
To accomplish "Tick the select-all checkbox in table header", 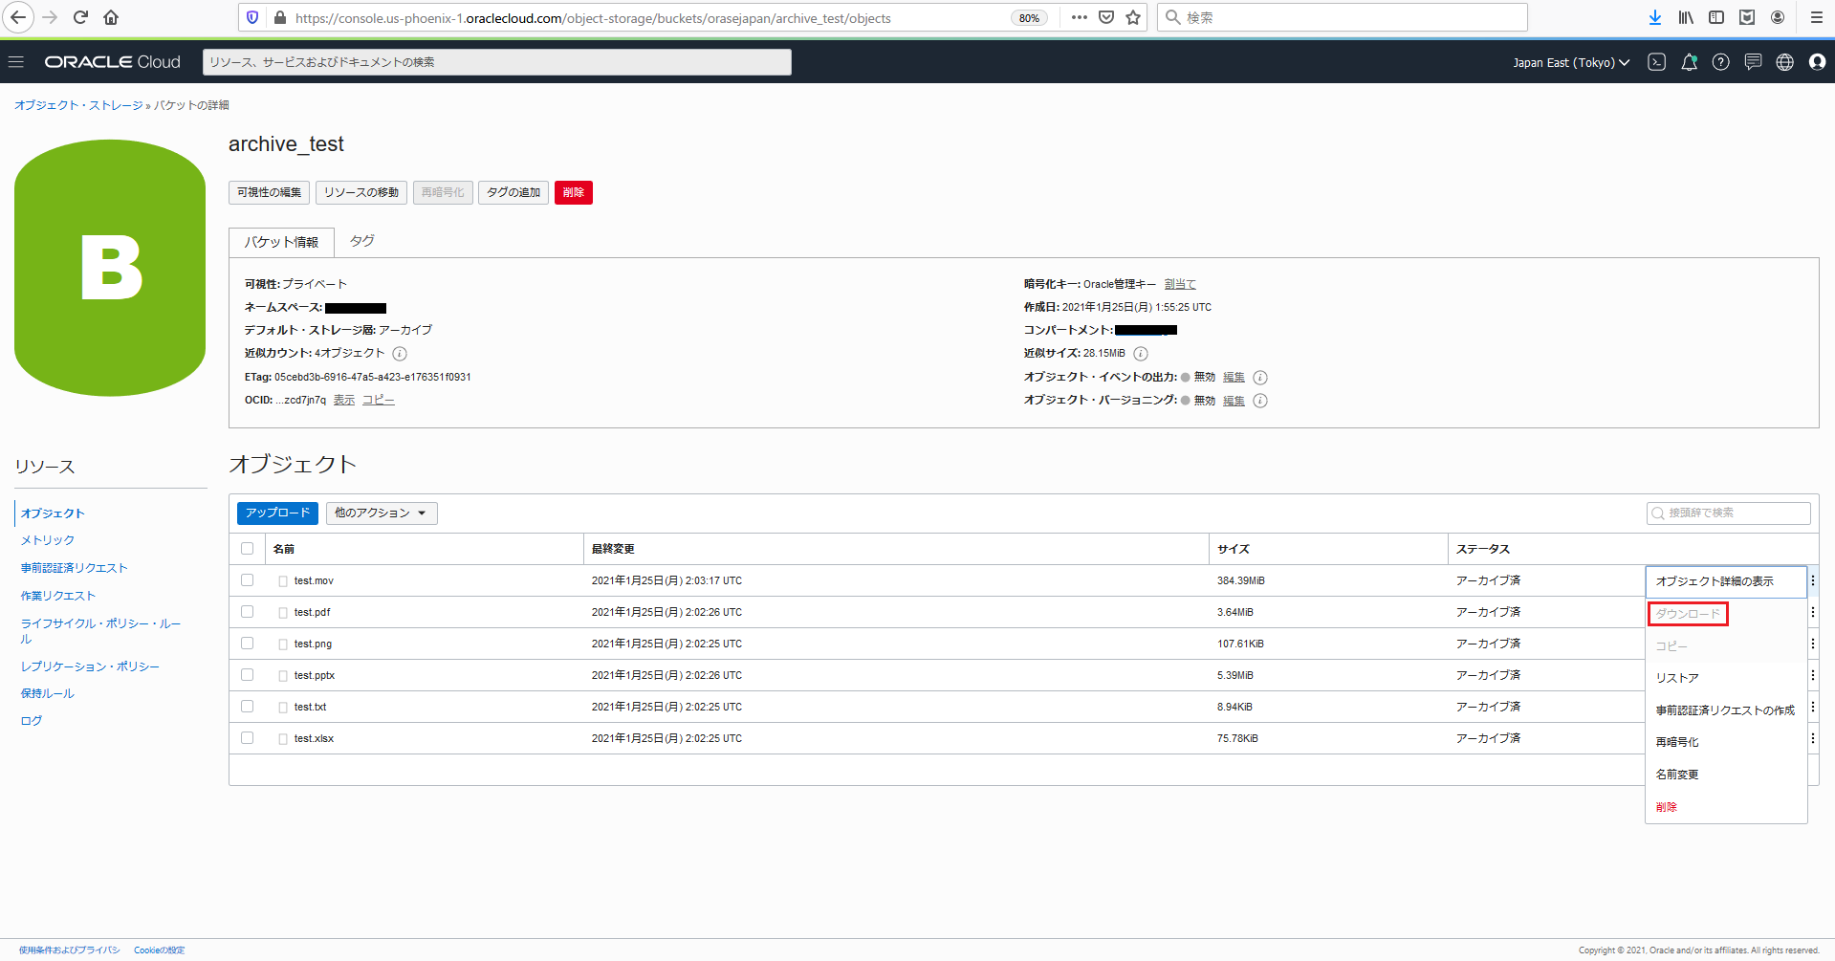I will tap(247, 549).
